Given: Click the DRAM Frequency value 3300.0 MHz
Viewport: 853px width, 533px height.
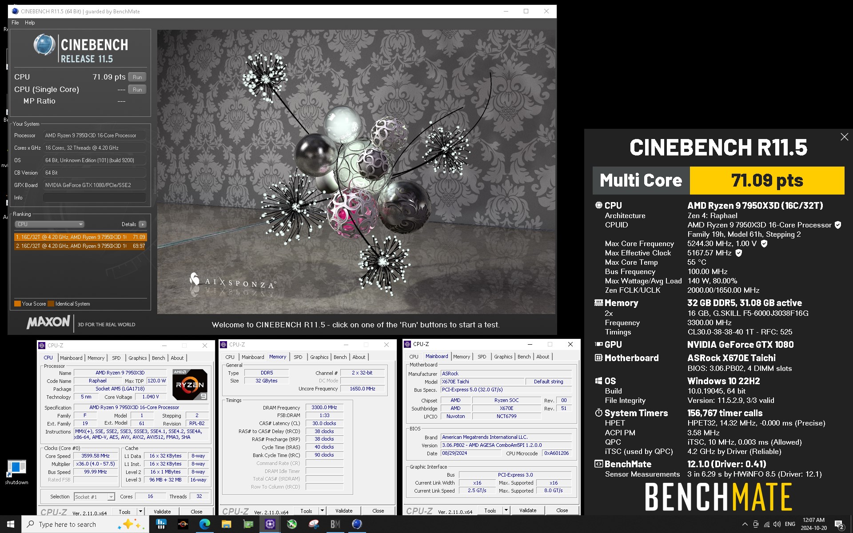Looking at the screenshot, I should [x=324, y=407].
